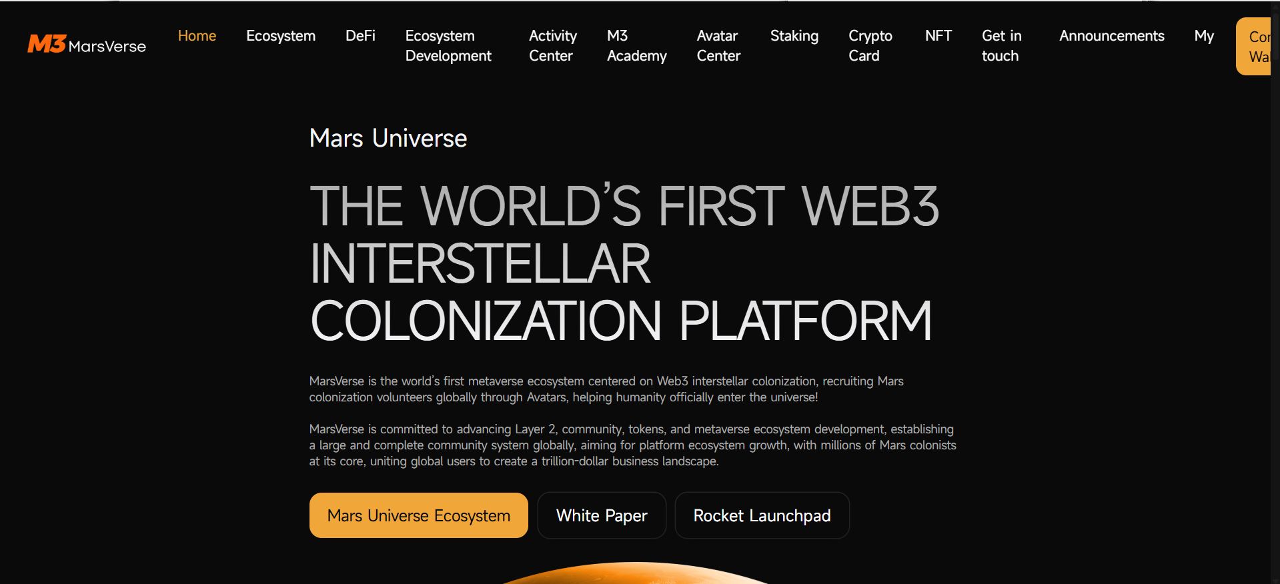Select DeFi in the navigation bar

point(360,36)
